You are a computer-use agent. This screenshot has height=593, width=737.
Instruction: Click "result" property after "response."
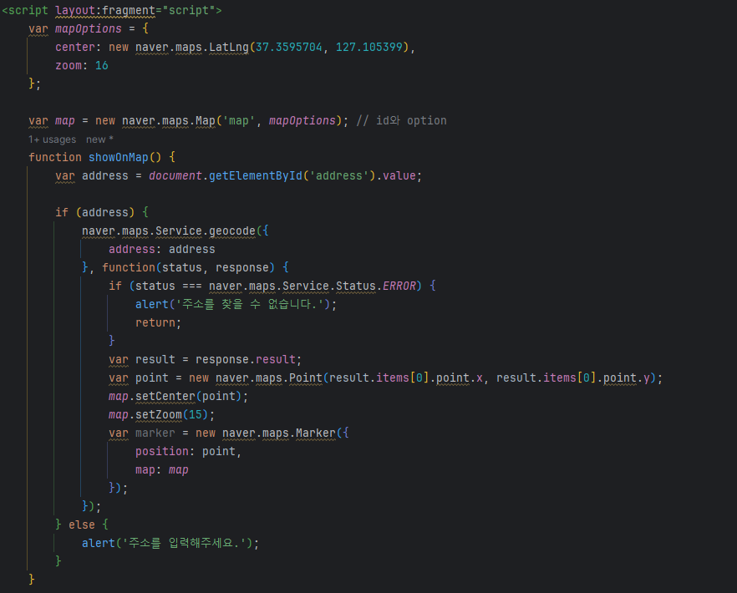(x=276, y=359)
